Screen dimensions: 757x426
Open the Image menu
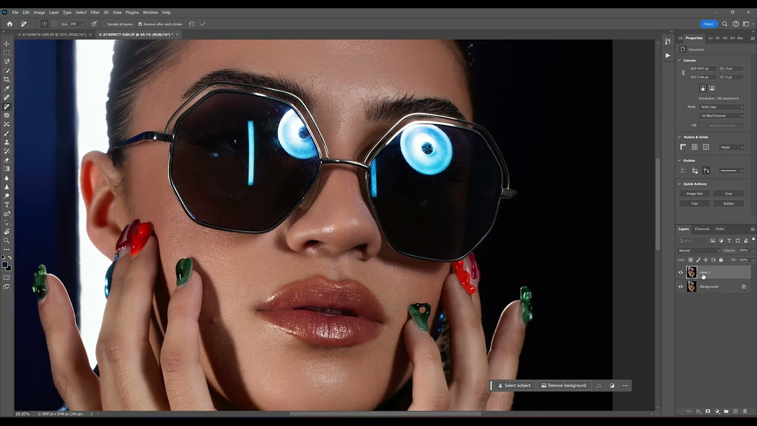[x=39, y=12]
